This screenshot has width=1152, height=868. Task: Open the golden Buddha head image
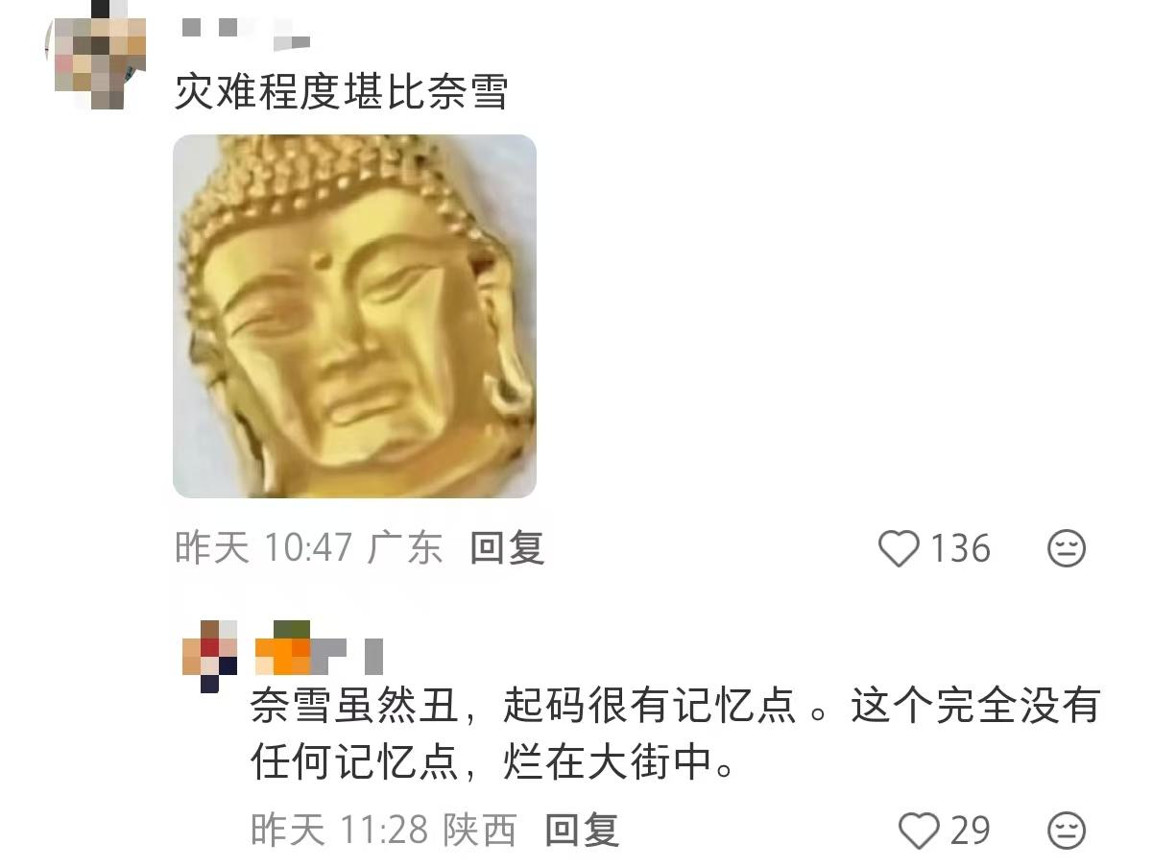[x=354, y=316]
